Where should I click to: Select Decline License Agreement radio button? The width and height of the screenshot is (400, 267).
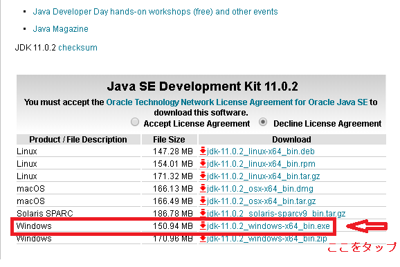(263, 122)
